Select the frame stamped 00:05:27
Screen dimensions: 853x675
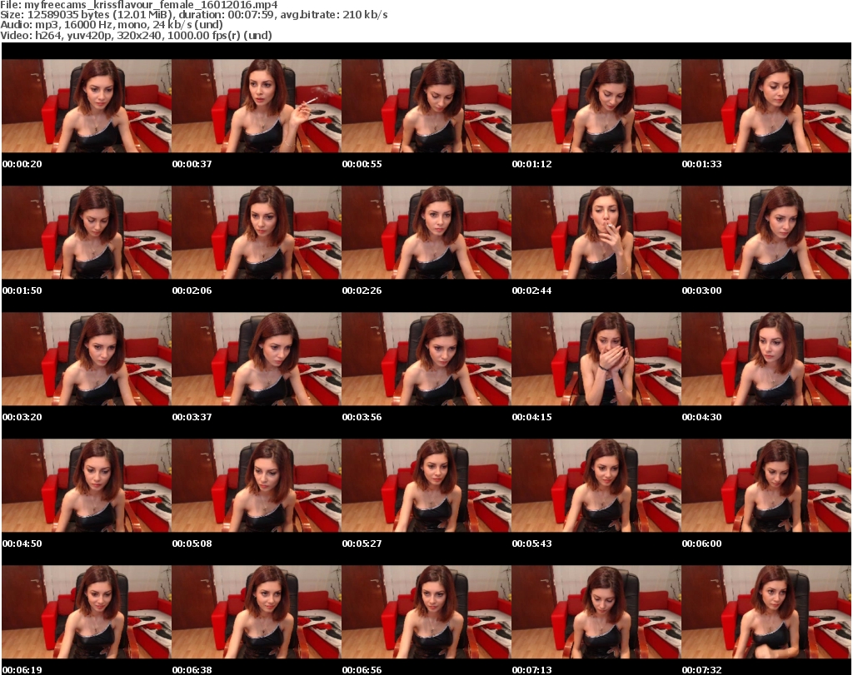coord(426,485)
